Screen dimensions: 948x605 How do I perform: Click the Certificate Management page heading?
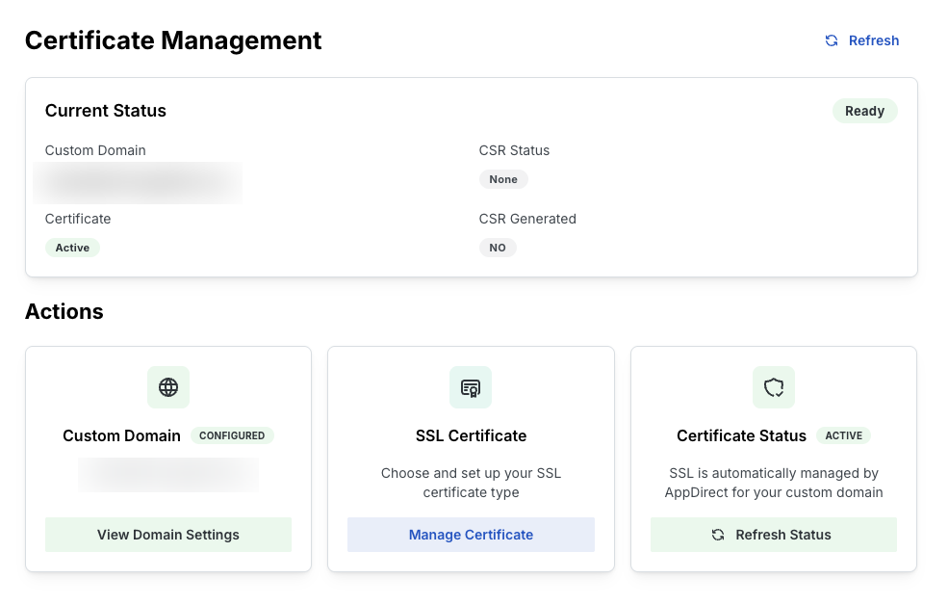tap(173, 40)
